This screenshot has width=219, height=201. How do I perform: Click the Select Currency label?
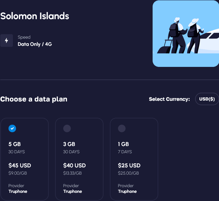point(169,99)
